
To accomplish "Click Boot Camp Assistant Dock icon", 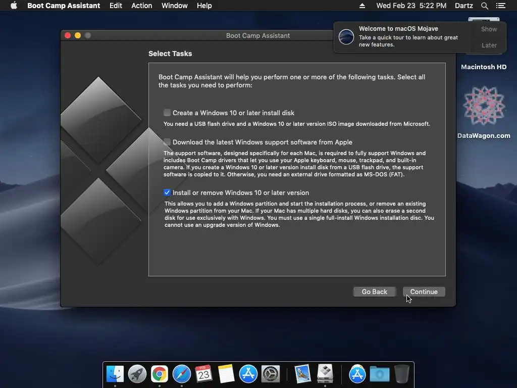I will 325,374.
